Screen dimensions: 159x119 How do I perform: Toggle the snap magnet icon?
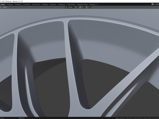[80, 7]
